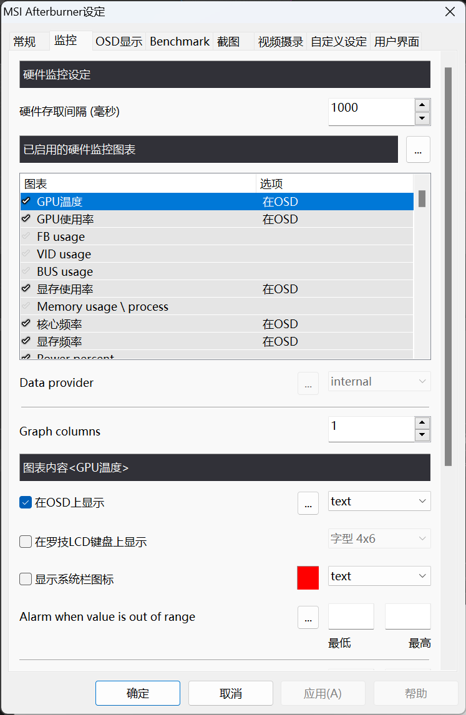Toggle the GPU使用率 graph checkmark

click(x=26, y=219)
